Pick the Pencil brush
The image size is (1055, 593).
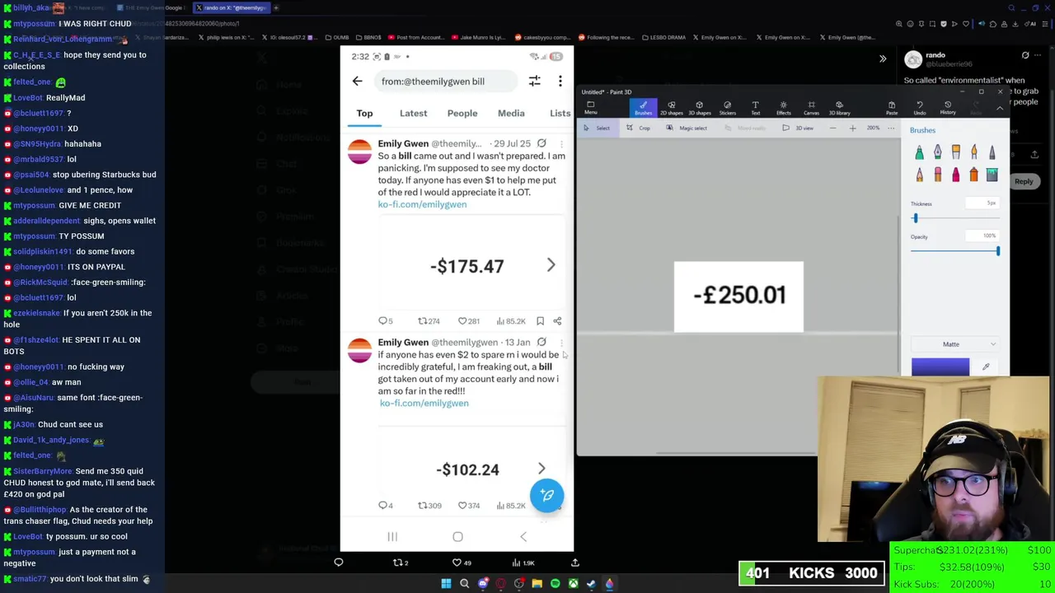pyautogui.click(x=919, y=174)
